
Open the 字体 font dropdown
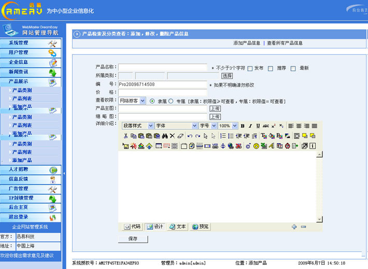tap(176, 126)
